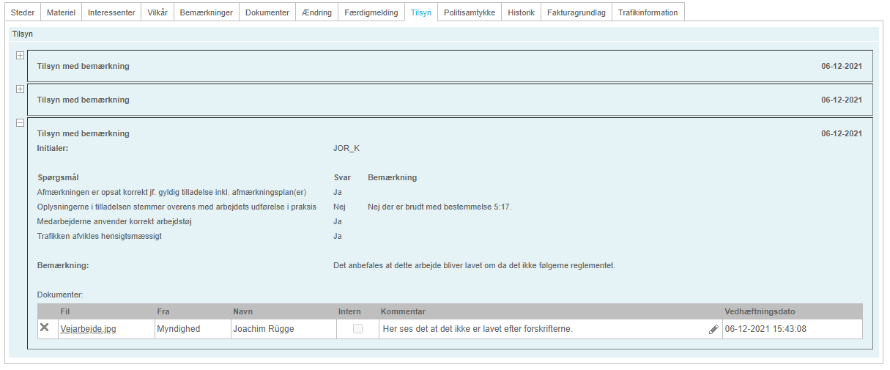Go to the Interessenter tab

(x=111, y=12)
